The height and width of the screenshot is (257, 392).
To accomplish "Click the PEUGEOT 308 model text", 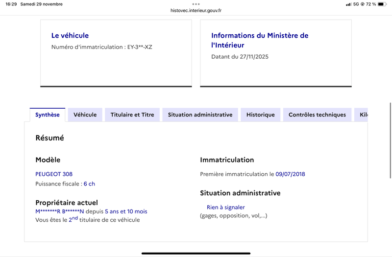I will (54, 174).
